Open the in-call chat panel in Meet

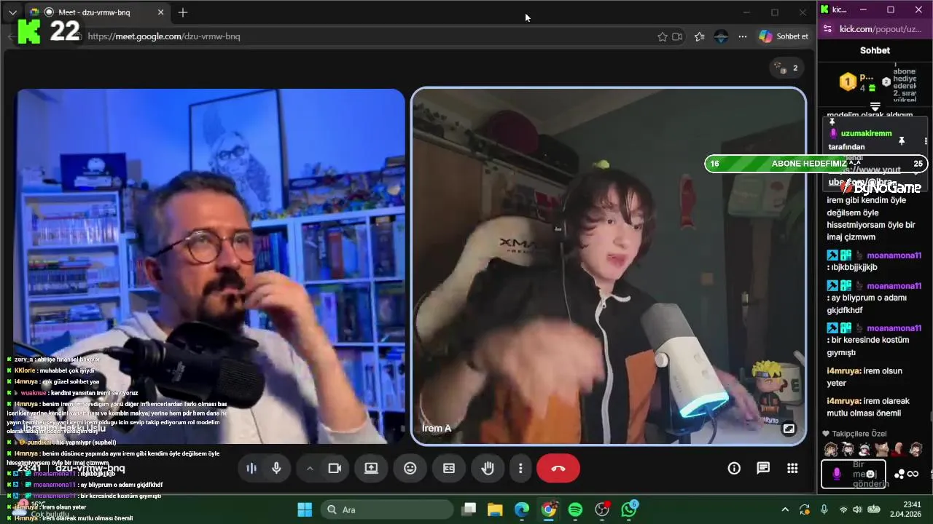(763, 469)
